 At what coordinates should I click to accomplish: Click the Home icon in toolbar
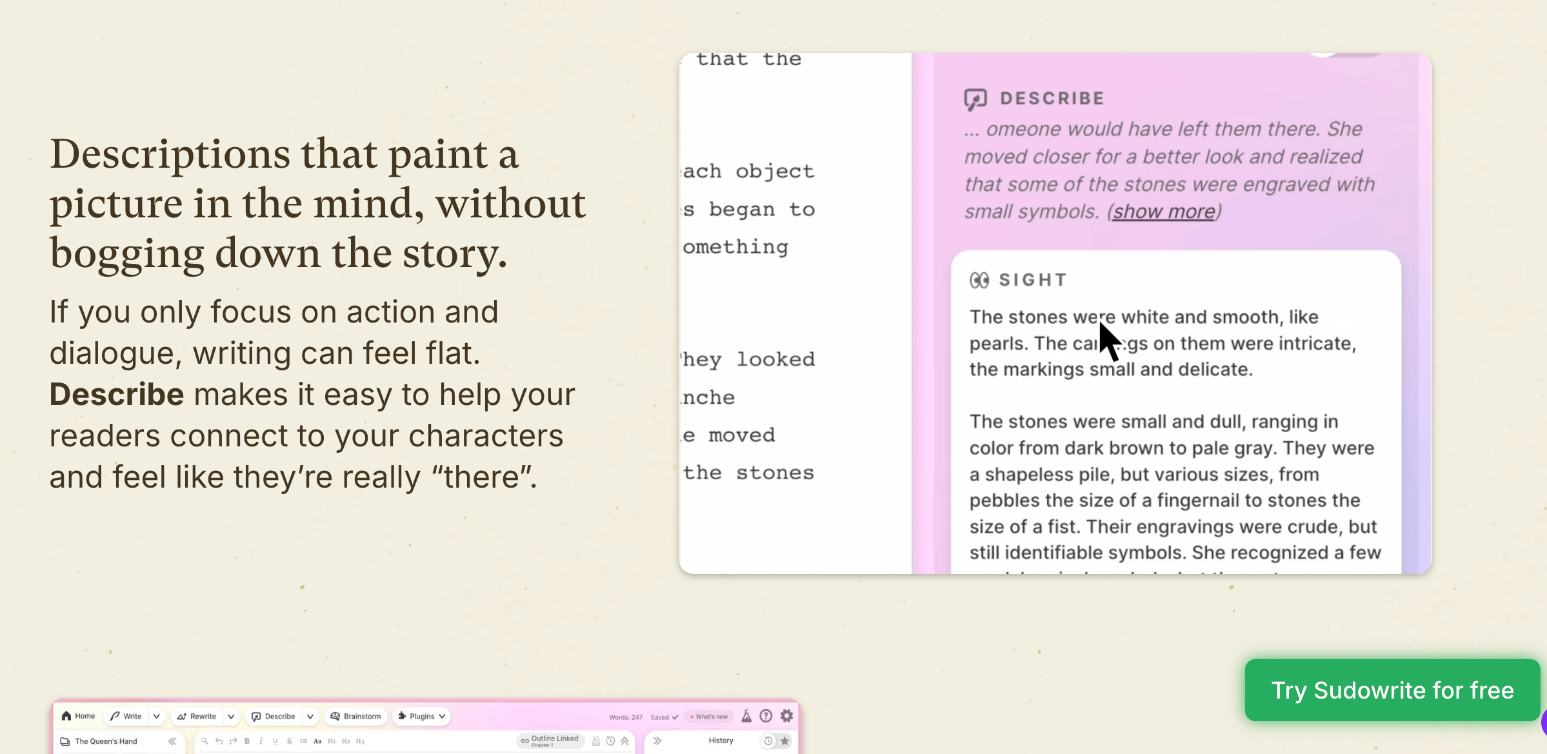[66, 716]
